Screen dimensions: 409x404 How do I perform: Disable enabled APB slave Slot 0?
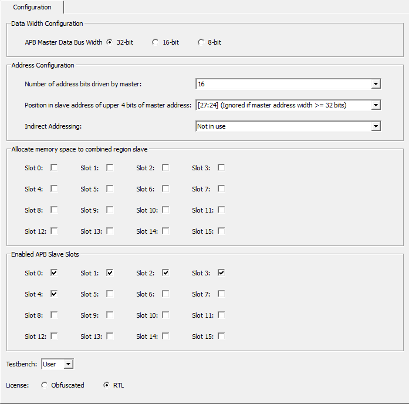point(54,272)
